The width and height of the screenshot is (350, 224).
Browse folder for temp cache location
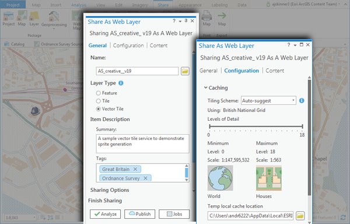point(300,216)
